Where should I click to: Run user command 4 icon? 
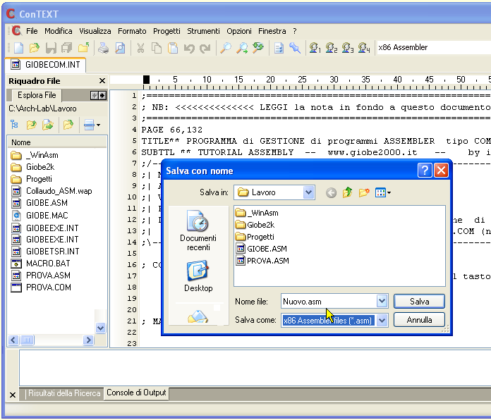point(364,48)
